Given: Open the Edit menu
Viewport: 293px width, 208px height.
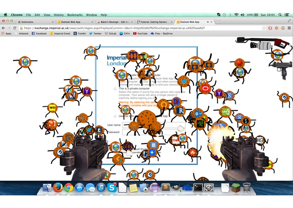Looking at the screenshot, I should (38, 15).
